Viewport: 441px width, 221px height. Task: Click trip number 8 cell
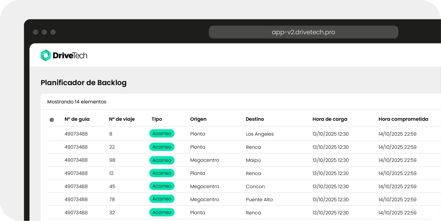(111, 134)
